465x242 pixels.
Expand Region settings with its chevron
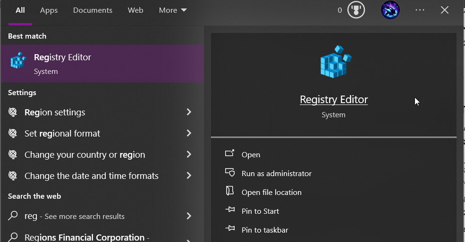(189, 112)
